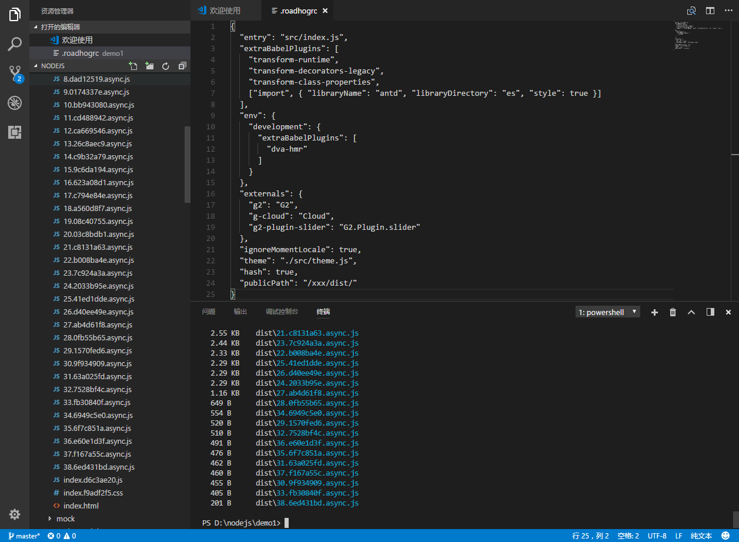Refresh the NODEJS explorer tree

click(166, 66)
